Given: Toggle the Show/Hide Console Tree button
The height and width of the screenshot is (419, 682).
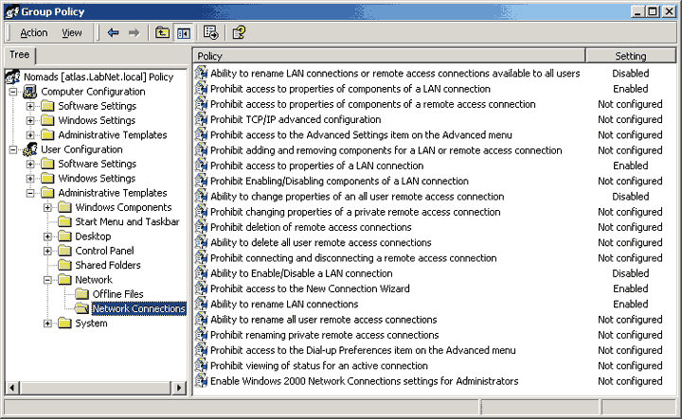Looking at the screenshot, I should [x=184, y=33].
